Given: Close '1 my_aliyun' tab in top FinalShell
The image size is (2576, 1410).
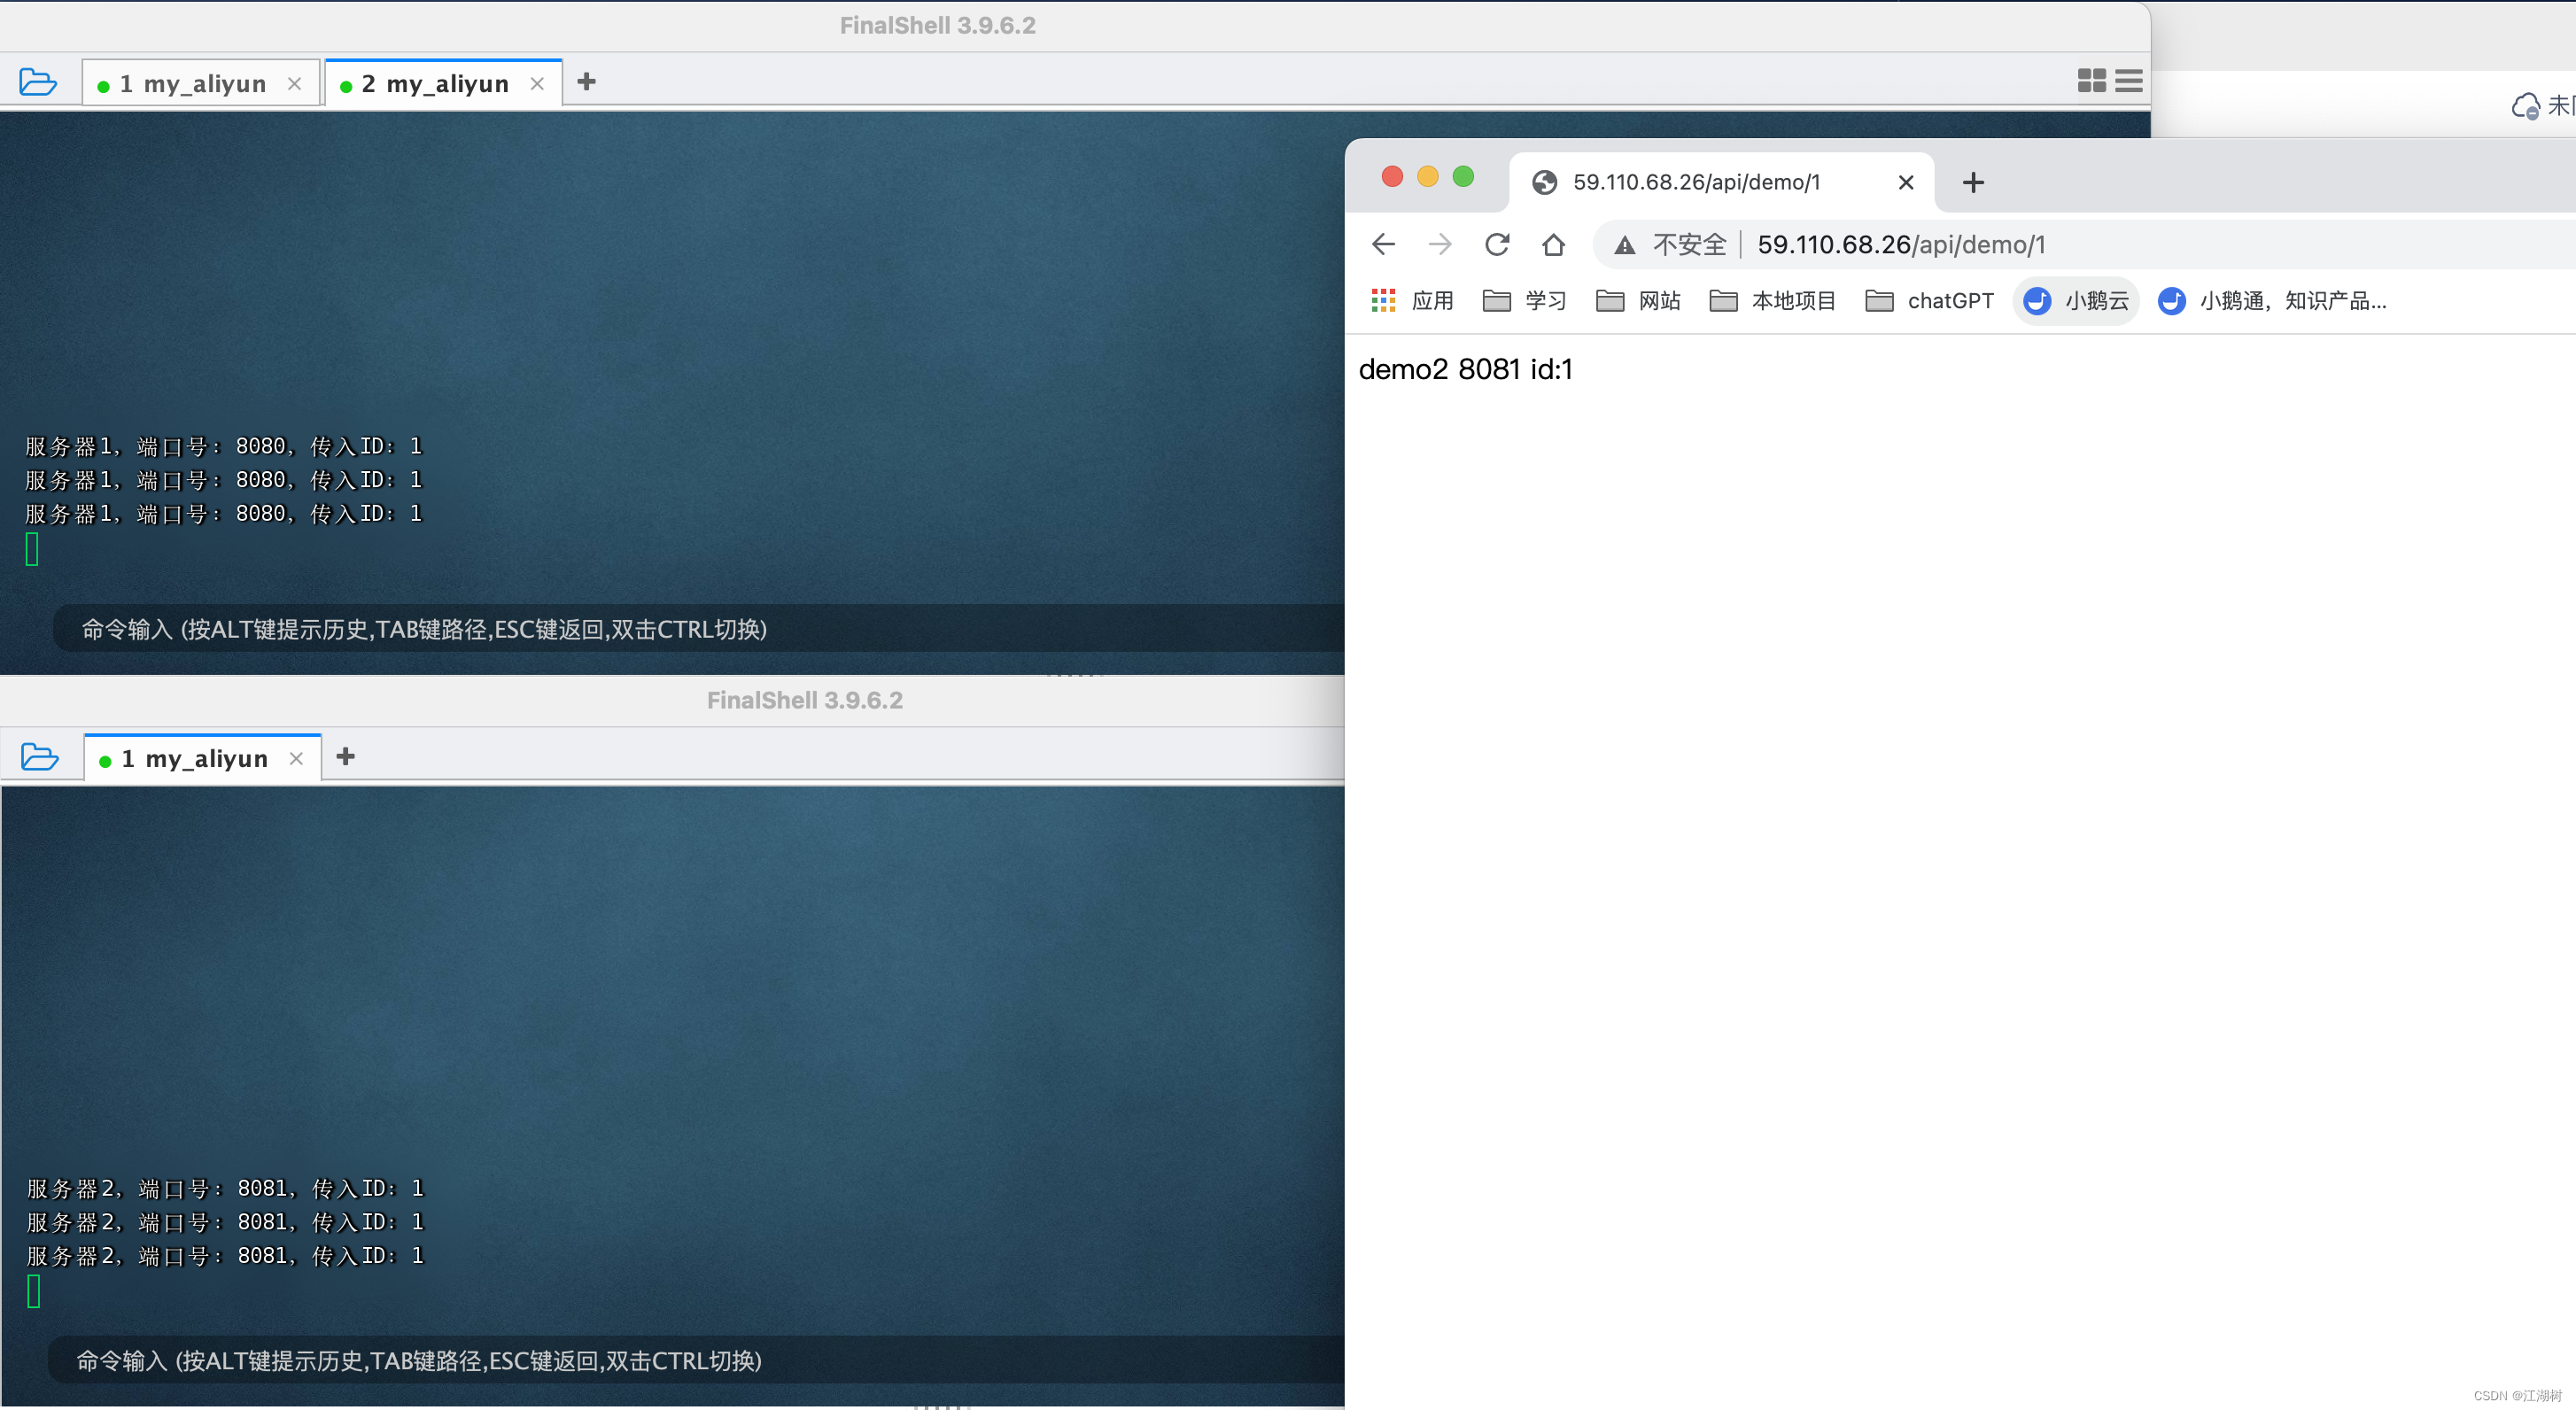Looking at the screenshot, I should [x=294, y=84].
